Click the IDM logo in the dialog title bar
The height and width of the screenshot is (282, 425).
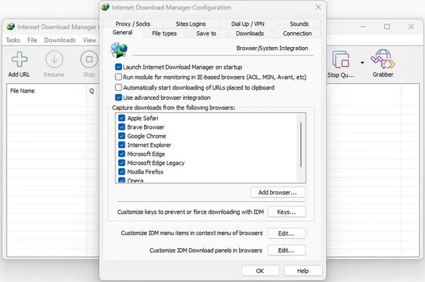[106, 8]
